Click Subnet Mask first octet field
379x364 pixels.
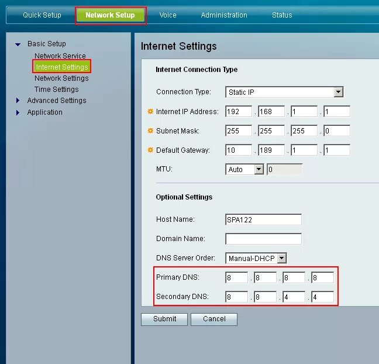click(238, 131)
